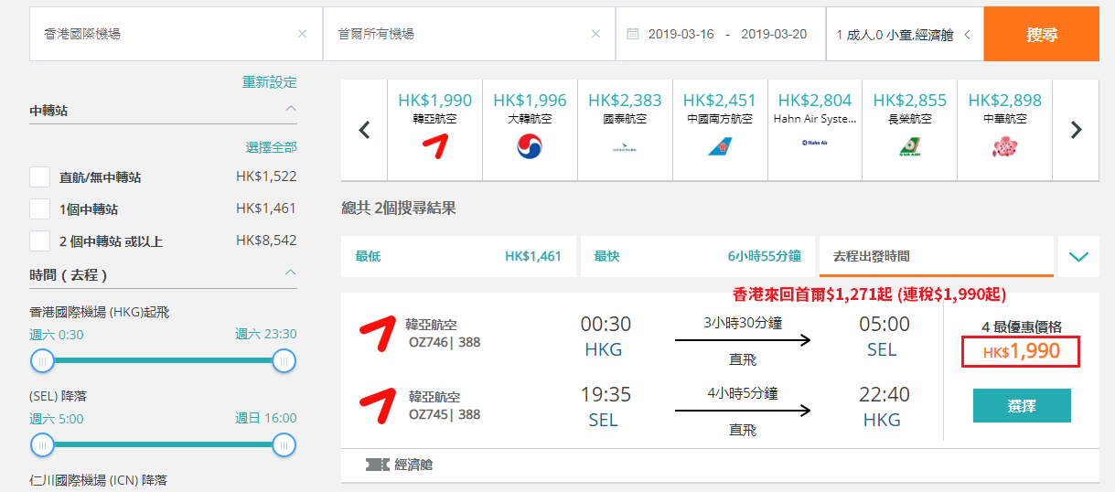Screen dimensions: 1115x492
Task: Open the calendar icon for travel dates
Action: click(633, 34)
